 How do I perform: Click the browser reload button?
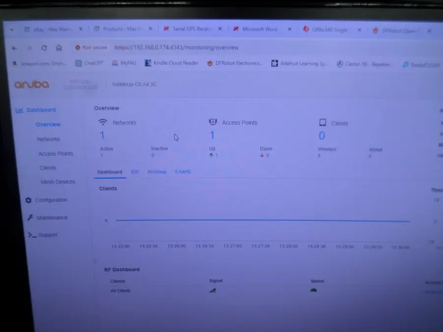point(44,48)
